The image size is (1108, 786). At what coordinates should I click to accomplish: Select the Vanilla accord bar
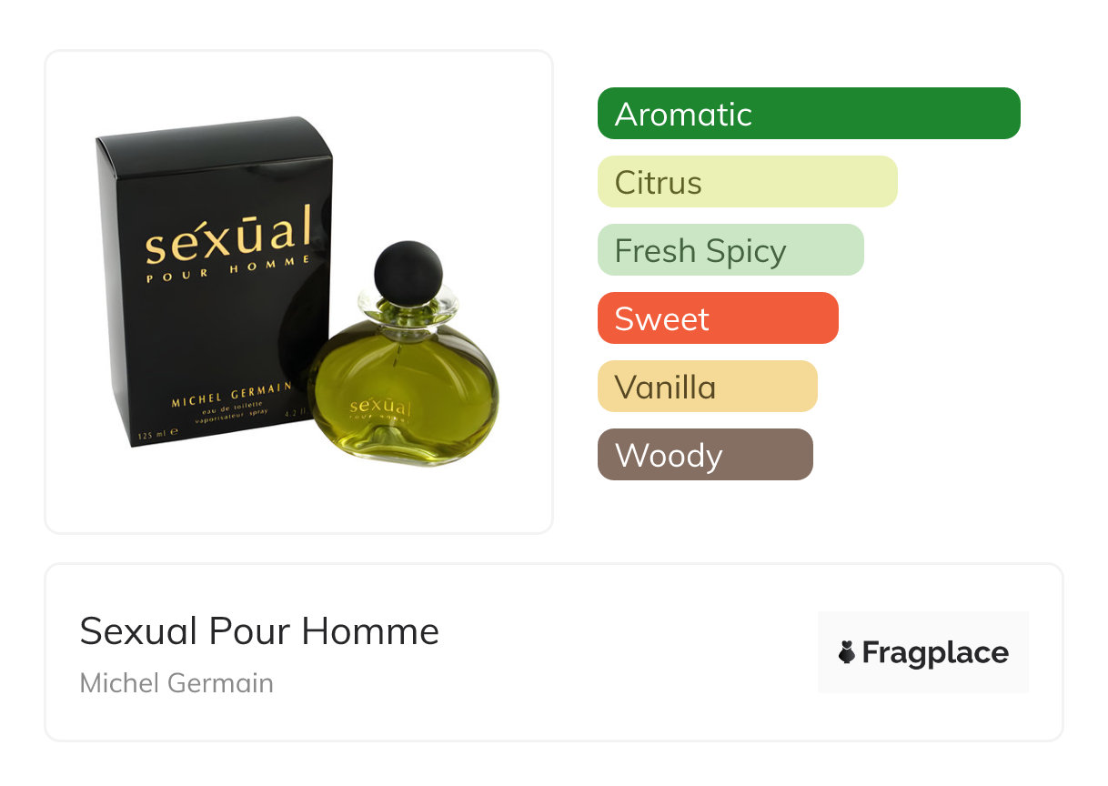pos(708,387)
